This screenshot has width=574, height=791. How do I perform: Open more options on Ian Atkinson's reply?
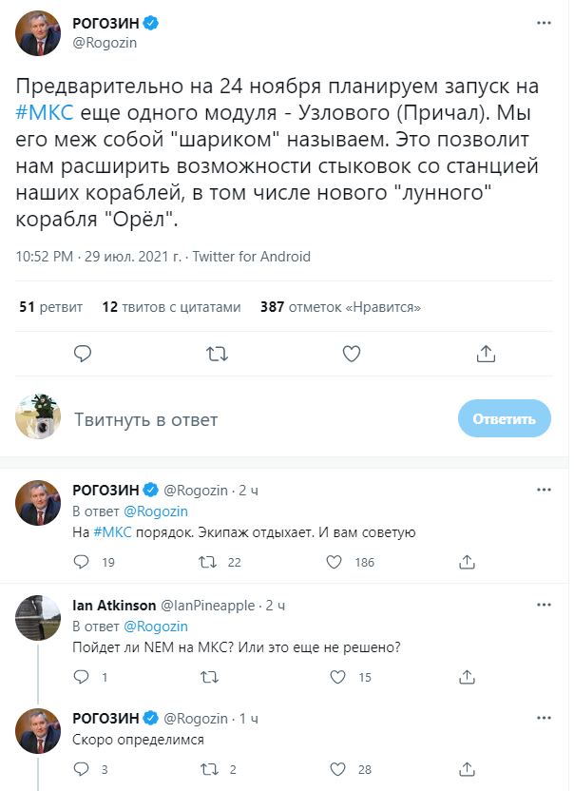click(542, 605)
